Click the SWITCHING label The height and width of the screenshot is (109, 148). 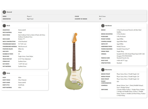point(105,89)
